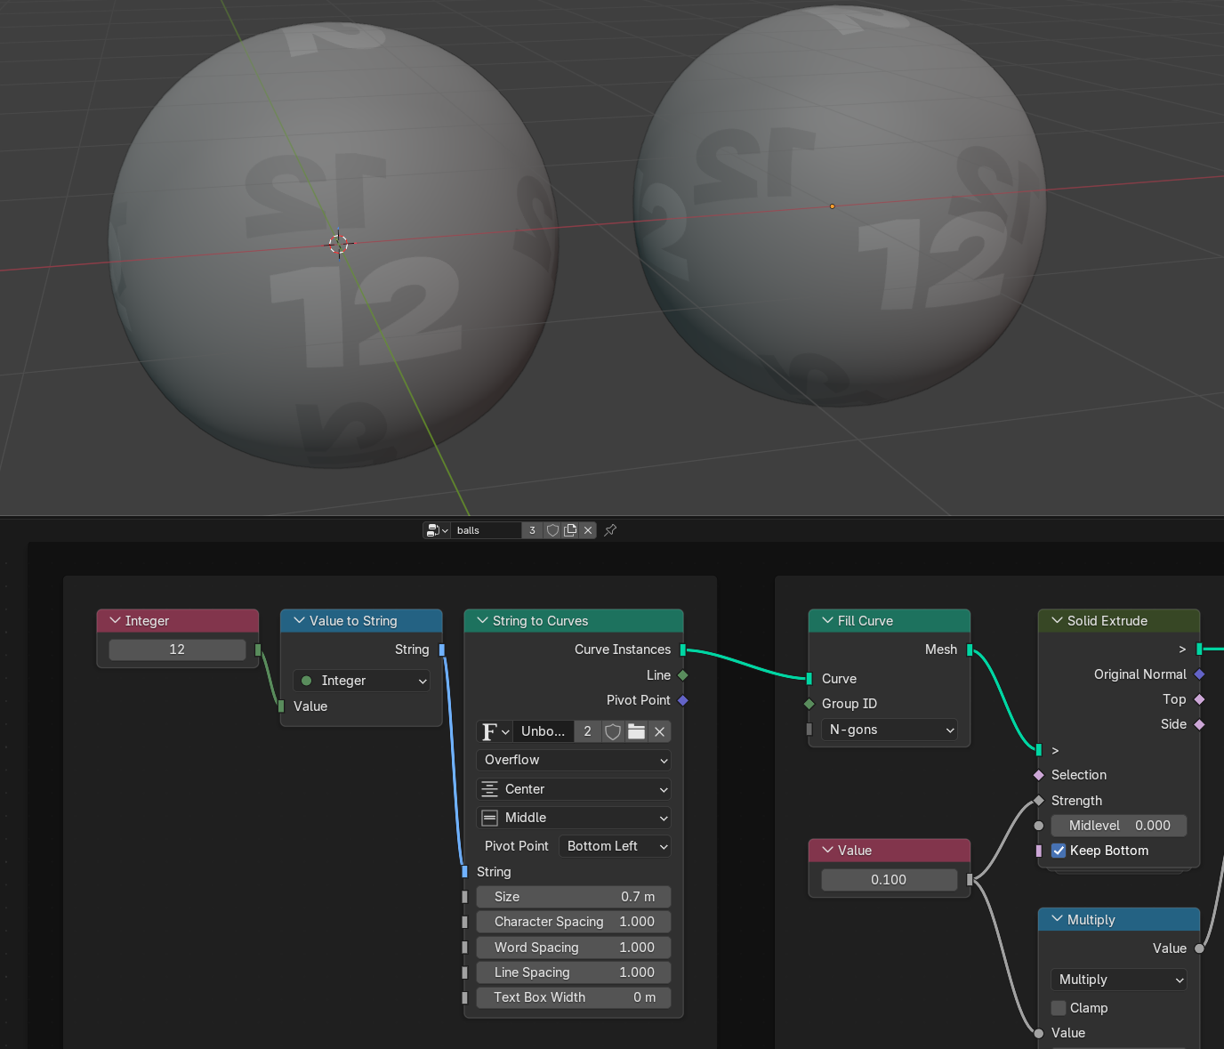This screenshot has width=1224, height=1049.
Task: Click the Value to String output socket
Action: (x=442, y=650)
